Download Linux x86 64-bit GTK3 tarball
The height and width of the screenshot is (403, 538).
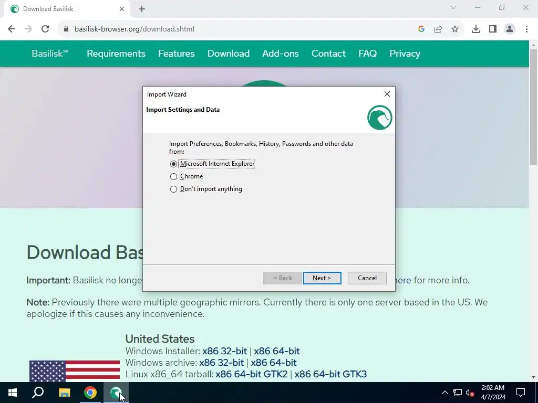pos(331,374)
